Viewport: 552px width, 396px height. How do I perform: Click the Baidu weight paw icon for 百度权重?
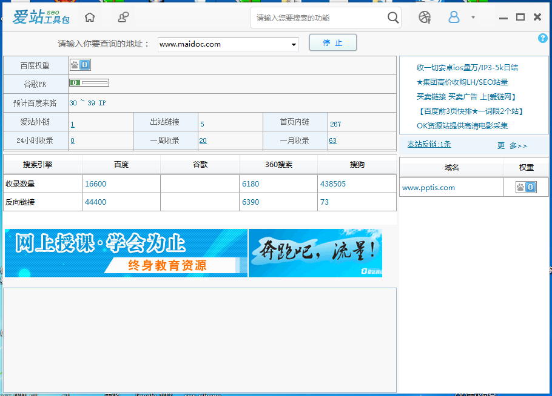(80, 65)
